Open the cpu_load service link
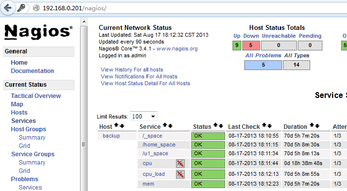The height and width of the screenshot is (191, 347). tap(153, 174)
